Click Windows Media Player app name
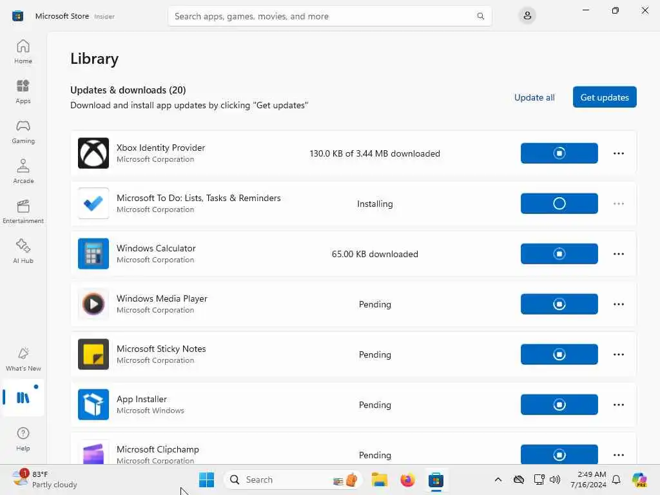The height and width of the screenshot is (495, 660). tap(162, 298)
